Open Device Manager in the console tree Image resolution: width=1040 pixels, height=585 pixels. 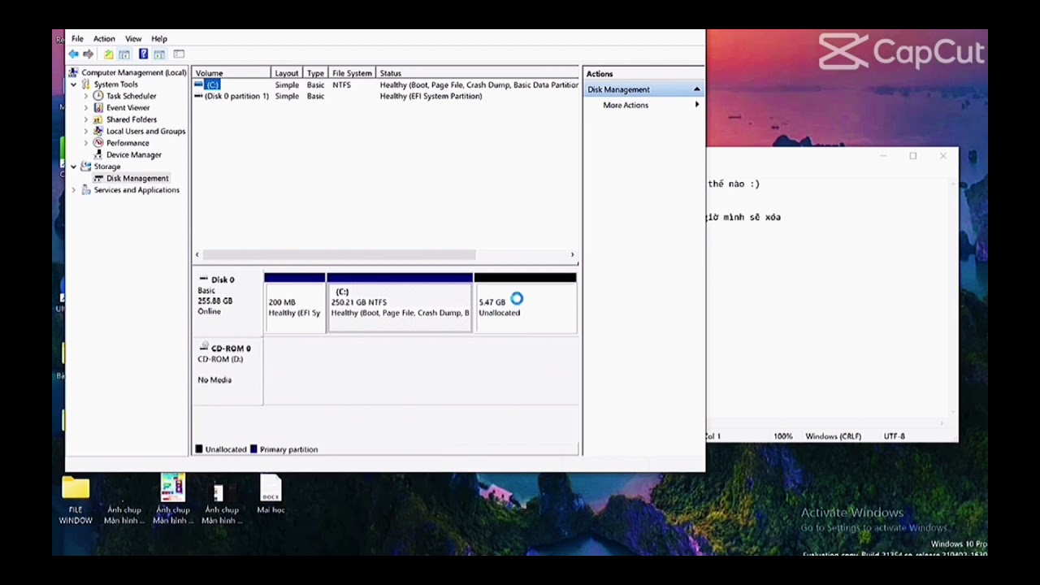(x=133, y=154)
